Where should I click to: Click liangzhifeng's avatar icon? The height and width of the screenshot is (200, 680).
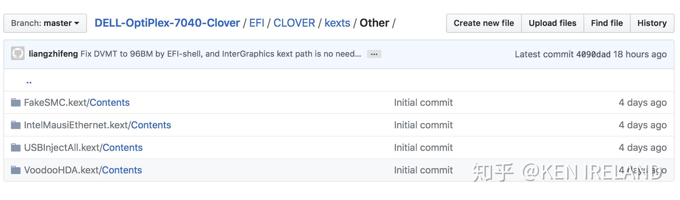[18, 54]
